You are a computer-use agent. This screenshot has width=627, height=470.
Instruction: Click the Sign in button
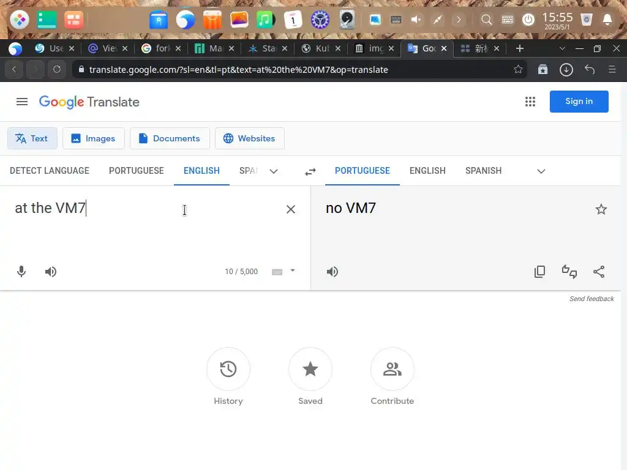click(579, 102)
